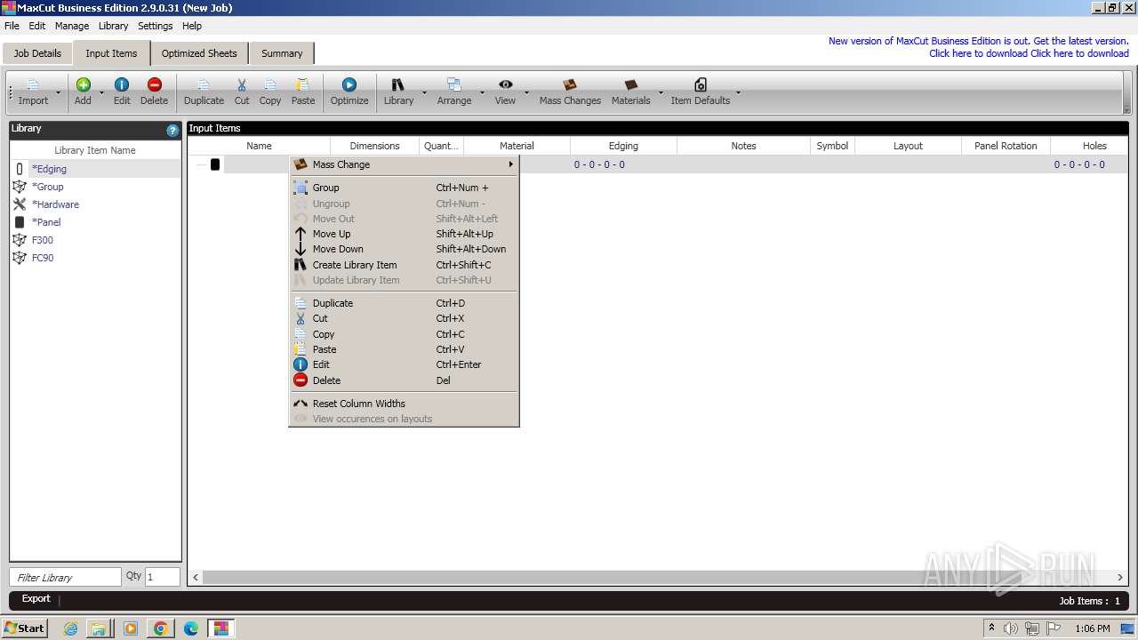
Task: Click the Filter Library input field
Action: click(x=65, y=577)
